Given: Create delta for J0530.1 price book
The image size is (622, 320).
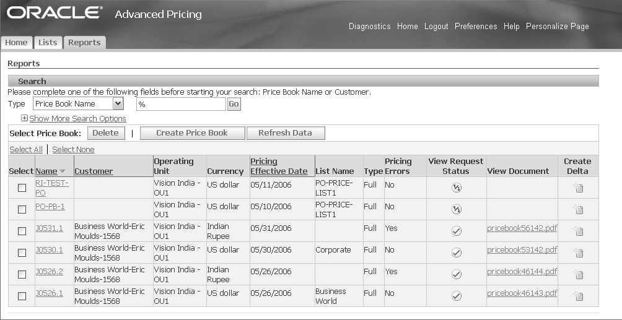Looking at the screenshot, I should click(578, 253).
